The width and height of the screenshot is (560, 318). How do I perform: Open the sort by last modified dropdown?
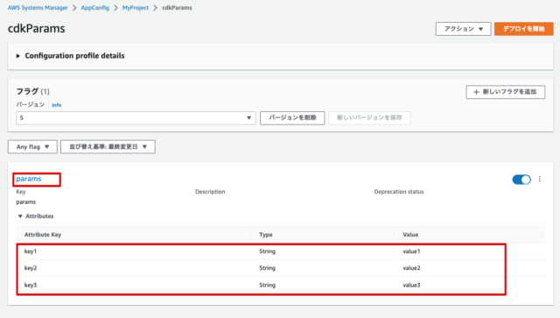108,146
